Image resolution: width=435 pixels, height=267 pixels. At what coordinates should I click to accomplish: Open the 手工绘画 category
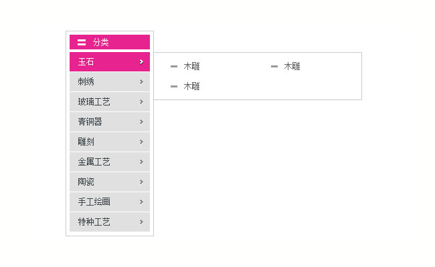(x=94, y=202)
